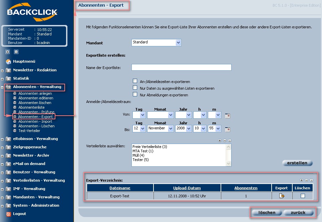The height and width of the screenshot is (222, 322).
Task: Click the löschen button at bottom
Action: (x=267, y=213)
